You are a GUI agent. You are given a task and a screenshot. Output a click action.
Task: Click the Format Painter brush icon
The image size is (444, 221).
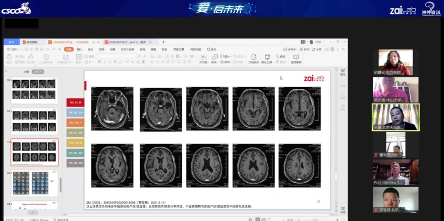(30, 57)
